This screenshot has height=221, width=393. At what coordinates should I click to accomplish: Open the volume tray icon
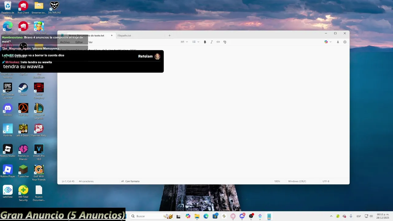371,216
